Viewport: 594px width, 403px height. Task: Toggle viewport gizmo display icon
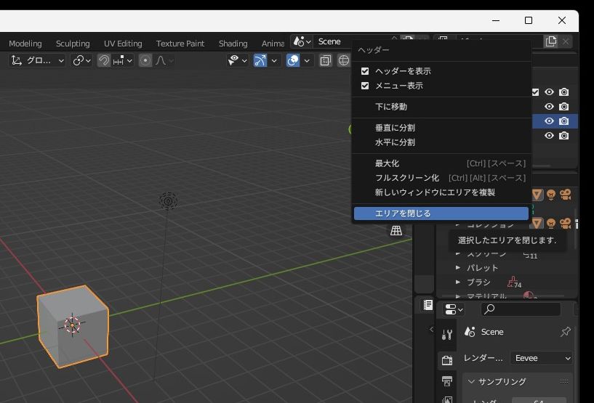[x=260, y=60]
